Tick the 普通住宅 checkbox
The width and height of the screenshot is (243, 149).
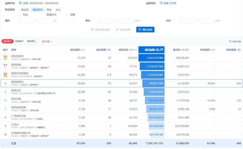pyautogui.click(x=44, y=15)
